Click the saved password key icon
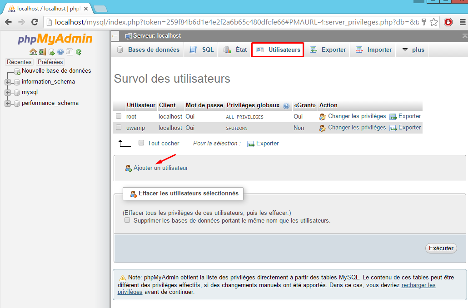468x308 pixels. pyautogui.click(x=424, y=22)
